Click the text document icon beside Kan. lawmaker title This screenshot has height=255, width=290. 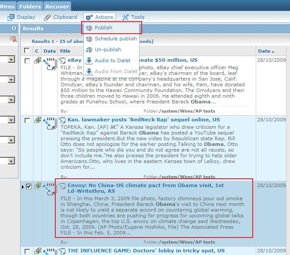(62, 120)
